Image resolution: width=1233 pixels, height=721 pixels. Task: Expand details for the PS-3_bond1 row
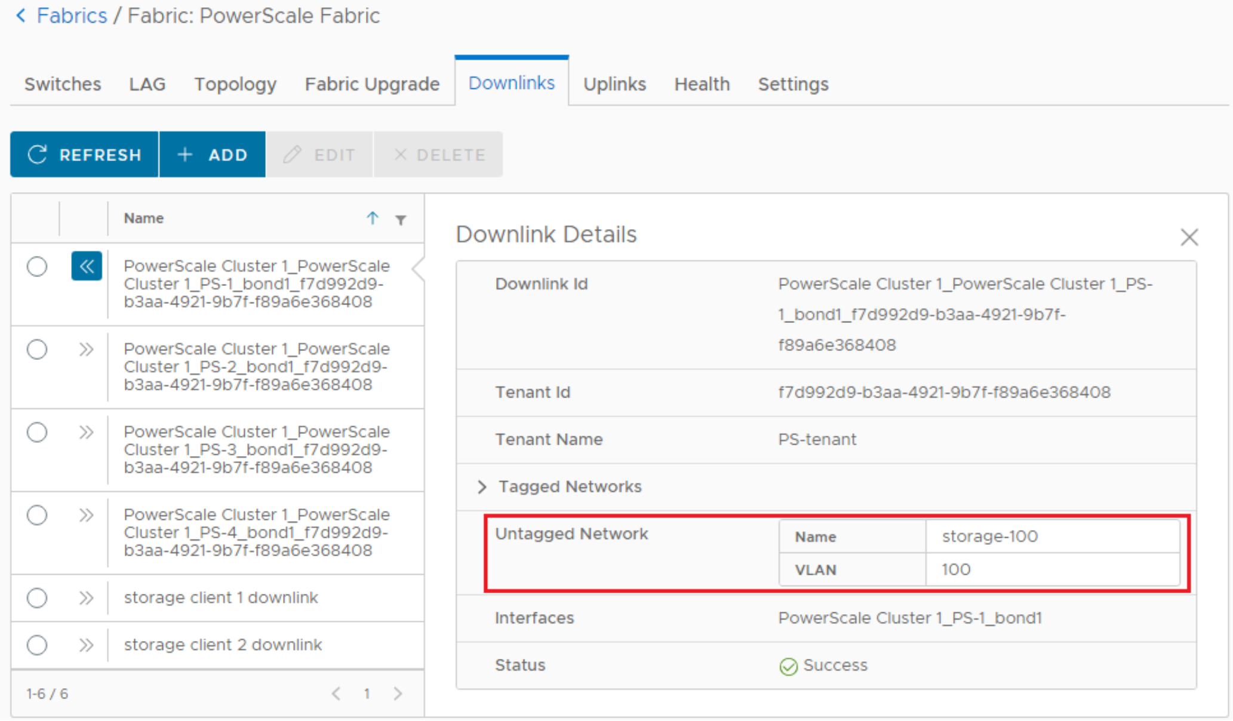coord(87,432)
